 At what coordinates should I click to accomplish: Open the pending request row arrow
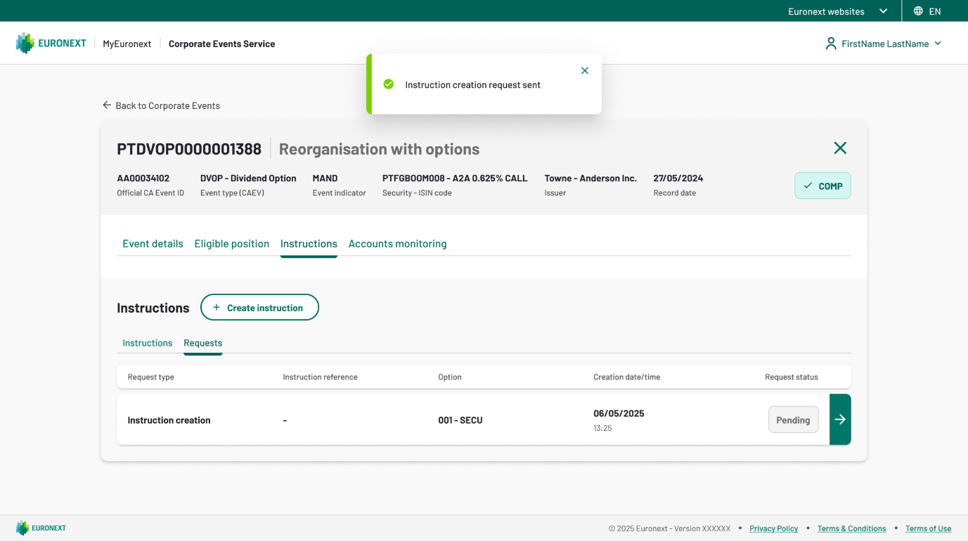click(x=840, y=419)
